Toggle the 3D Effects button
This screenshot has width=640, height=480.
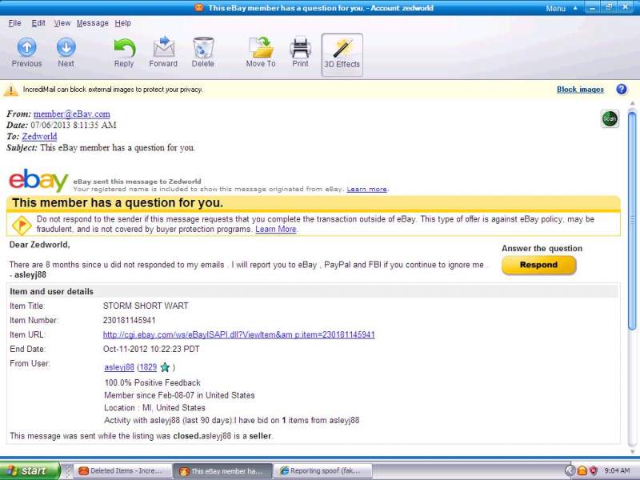(342, 54)
